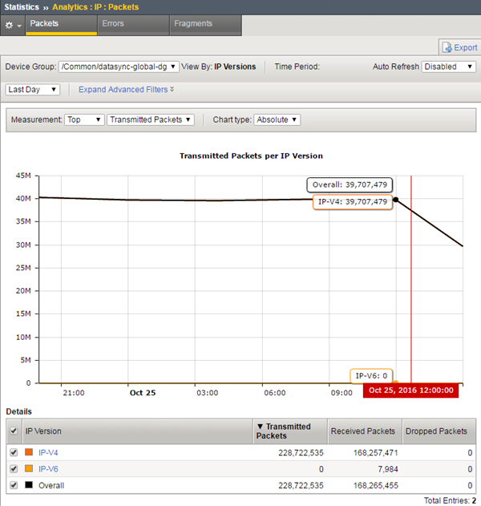Switch to the Errors tab
The image size is (481, 506).
[113, 24]
